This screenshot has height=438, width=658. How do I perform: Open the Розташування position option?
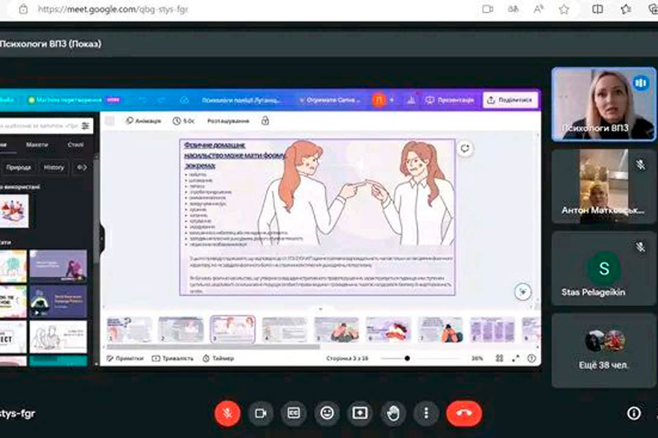pyautogui.click(x=228, y=120)
